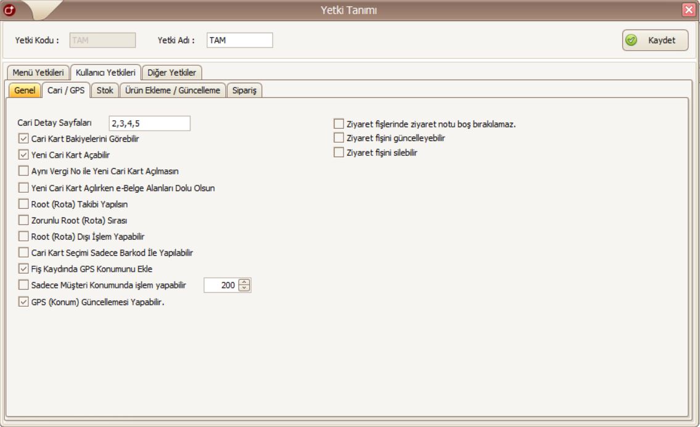The height and width of the screenshot is (427, 700).
Task: Toggle Fiş Kaydında GPS Konumunu Ekle
Action: pos(23,269)
